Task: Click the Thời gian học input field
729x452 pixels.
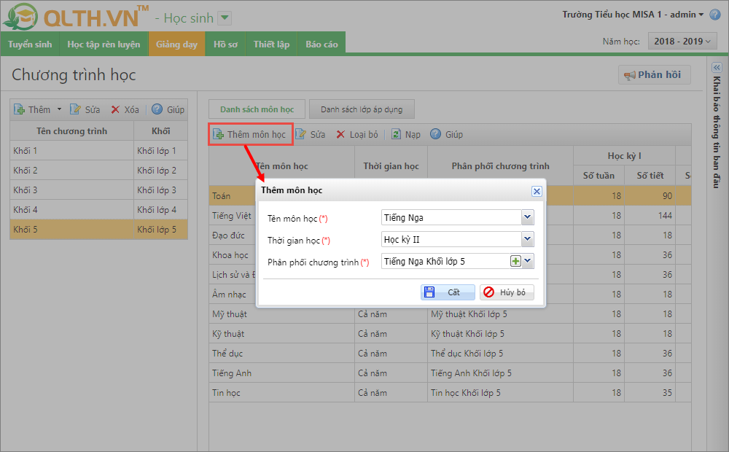Action: (x=451, y=239)
